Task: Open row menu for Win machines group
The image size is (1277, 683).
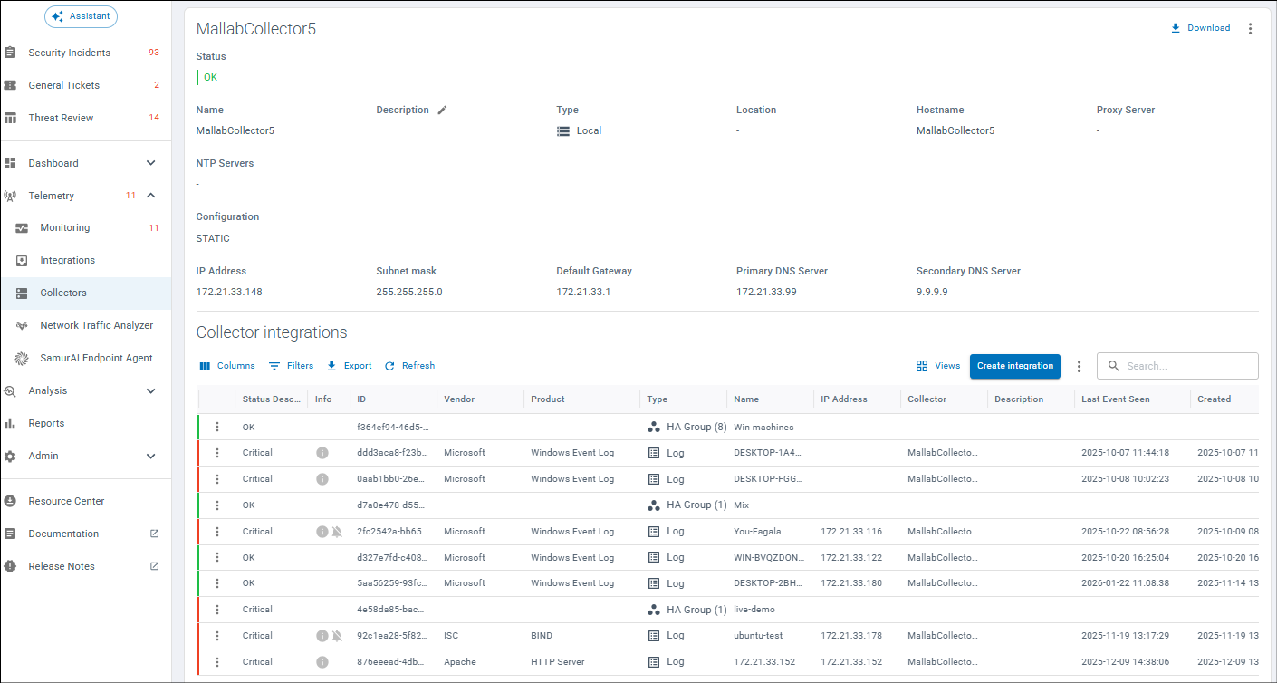Action: 217,427
